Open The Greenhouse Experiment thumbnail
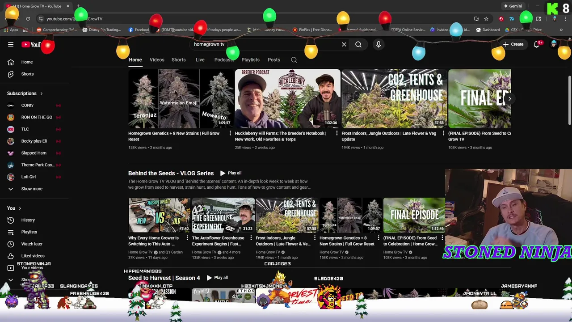572x322 pixels. (x=223, y=215)
